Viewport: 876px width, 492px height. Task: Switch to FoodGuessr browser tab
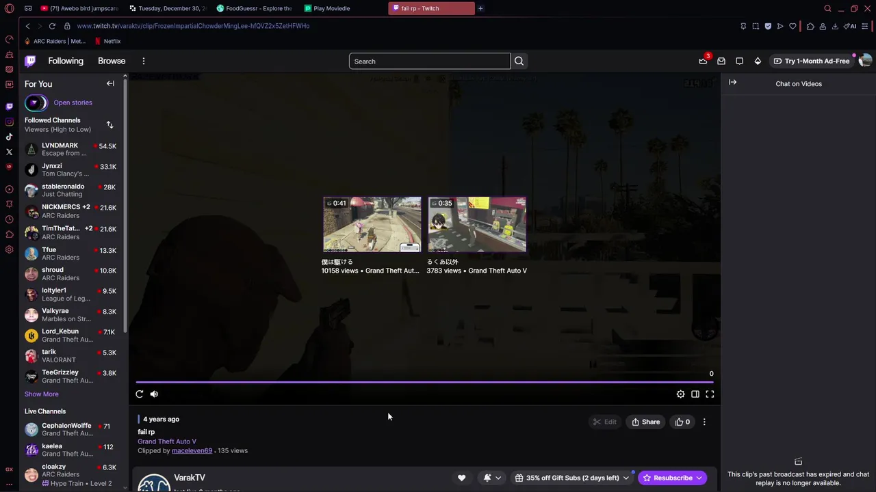point(255,8)
